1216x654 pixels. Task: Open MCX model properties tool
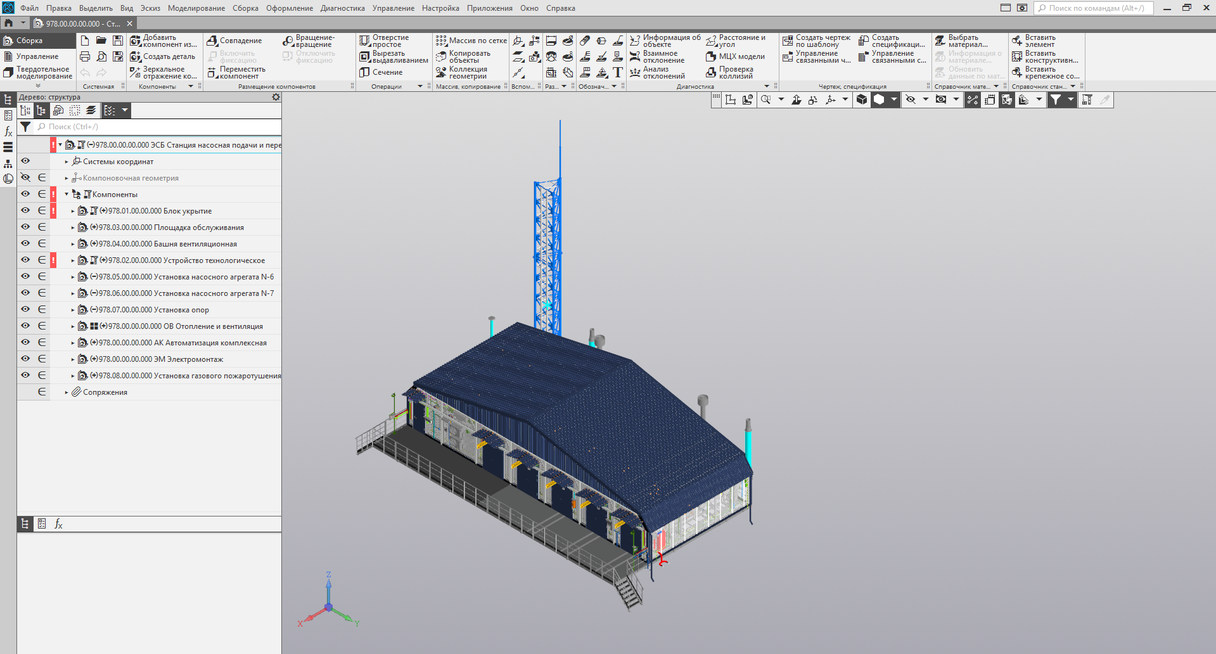click(x=711, y=56)
